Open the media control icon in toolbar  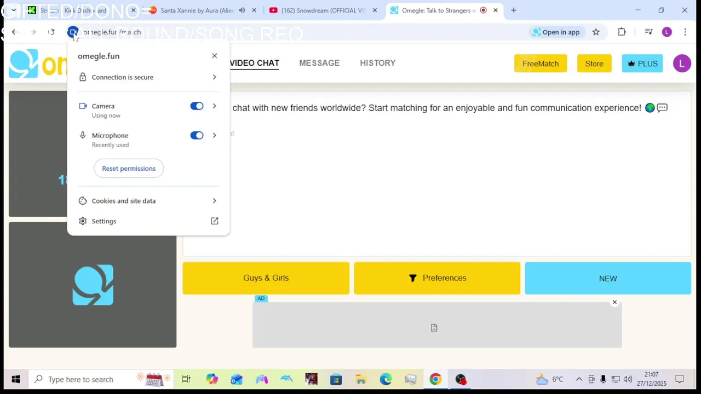[648, 32]
